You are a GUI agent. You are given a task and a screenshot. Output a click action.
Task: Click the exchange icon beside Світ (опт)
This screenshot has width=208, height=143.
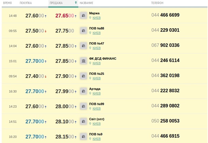pos(84,122)
